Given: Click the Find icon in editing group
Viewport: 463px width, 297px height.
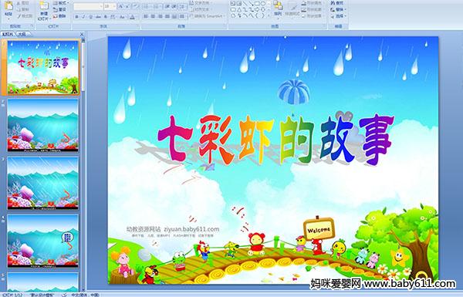Looking at the screenshot, I should tap(337, 3).
